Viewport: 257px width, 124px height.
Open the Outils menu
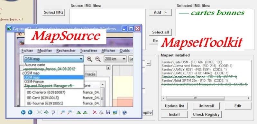[x=124, y=51]
